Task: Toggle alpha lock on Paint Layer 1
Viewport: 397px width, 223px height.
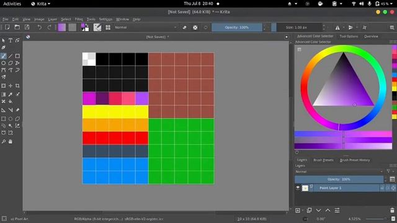Action: click(x=393, y=188)
